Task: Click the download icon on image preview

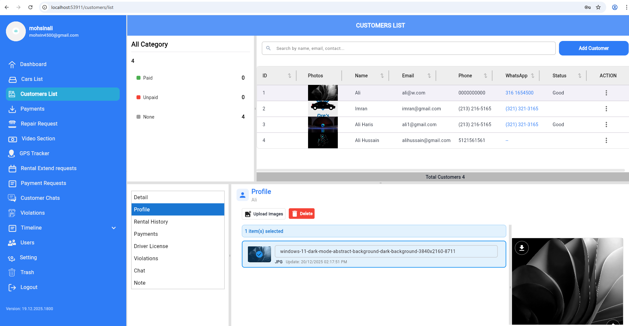Action: pyautogui.click(x=522, y=248)
